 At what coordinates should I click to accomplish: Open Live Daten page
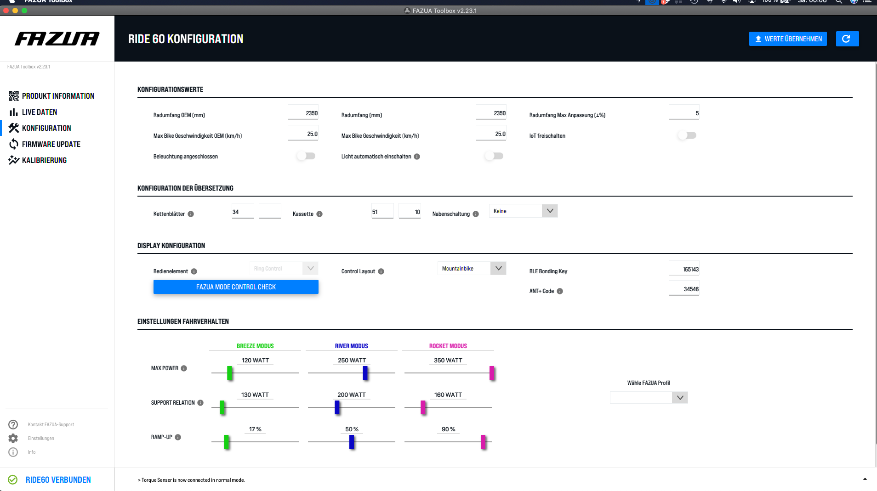[x=40, y=112]
